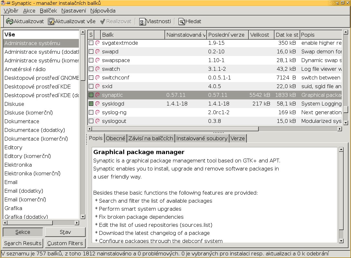This screenshot has width=351, height=258.
Task: Click the package list vertical scrollbar thumb
Action: 346,109
